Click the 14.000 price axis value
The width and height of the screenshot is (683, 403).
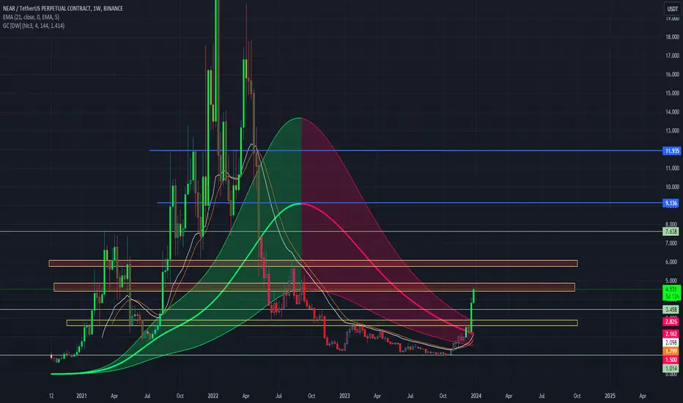pos(672,111)
